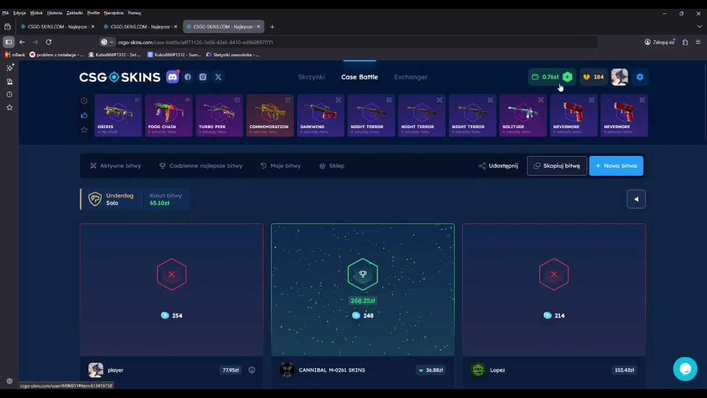The height and width of the screenshot is (398, 707).
Task: Click the gem score 248
Action: tap(363, 316)
